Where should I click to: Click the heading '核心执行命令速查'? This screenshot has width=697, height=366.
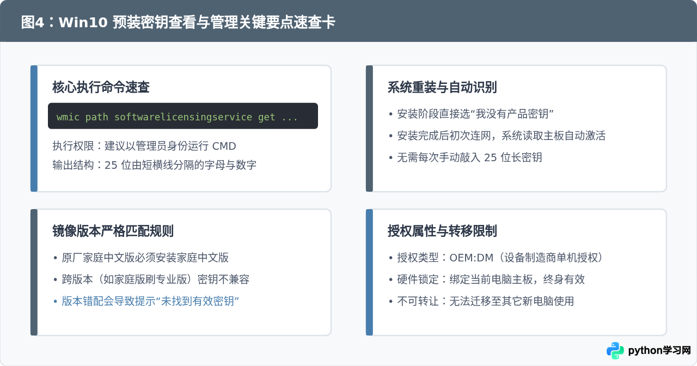tap(101, 87)
